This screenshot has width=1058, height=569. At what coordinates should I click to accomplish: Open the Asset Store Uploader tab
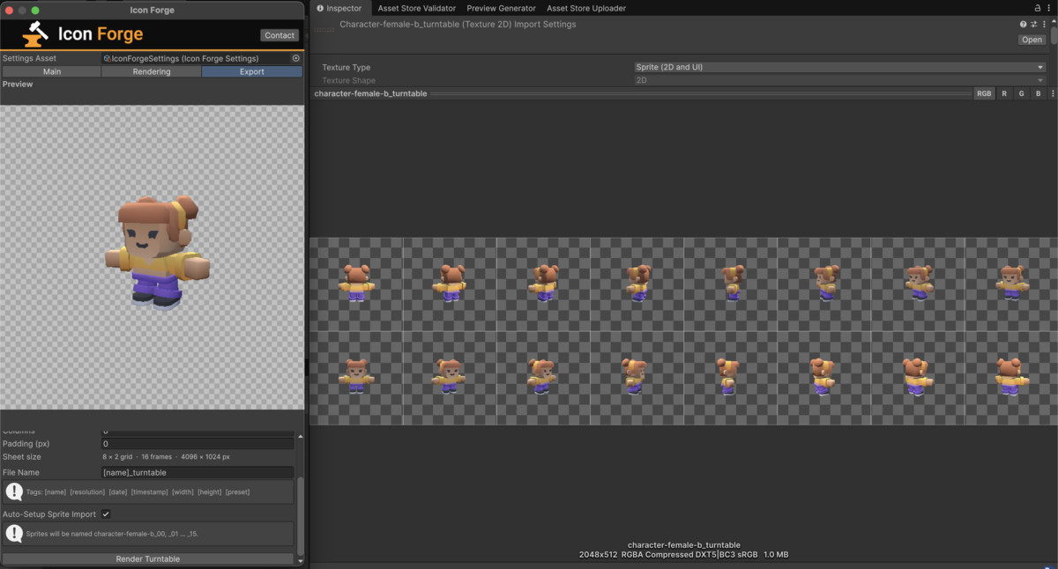[x=586, y=8]
